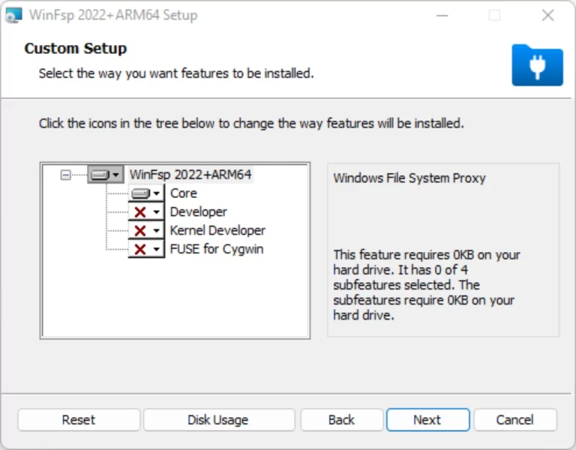The height and width of the screenshot is (450, 576).
Task: Open the FUSE for Cygwin feature dropdown
Action: [146, 250]
